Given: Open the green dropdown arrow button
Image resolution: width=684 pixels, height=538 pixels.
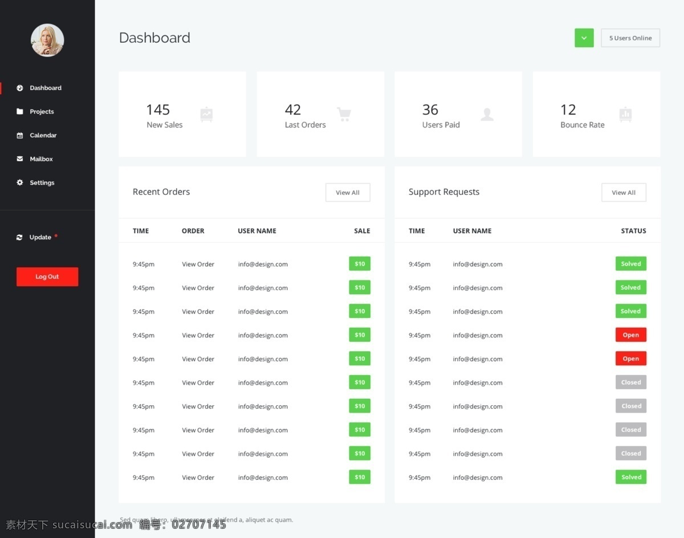Looking at the screenshot, I should [x=584, y=38].
